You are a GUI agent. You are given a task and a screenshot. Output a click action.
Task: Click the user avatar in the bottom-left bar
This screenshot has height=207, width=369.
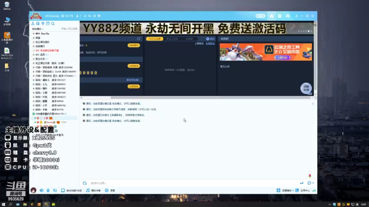pyautogui.click(x=33, y=190)
